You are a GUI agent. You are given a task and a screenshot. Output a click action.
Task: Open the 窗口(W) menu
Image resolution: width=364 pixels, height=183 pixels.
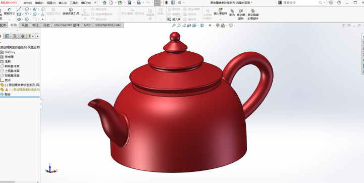pyautogui.click(x=86, y=3)
